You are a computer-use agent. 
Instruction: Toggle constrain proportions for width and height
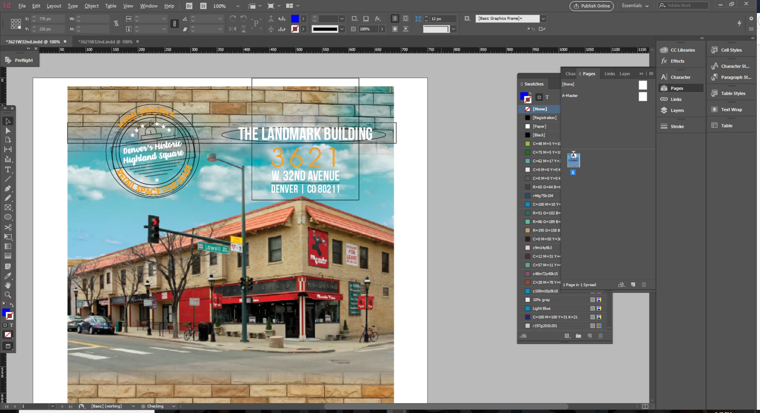tap(116, 24)
